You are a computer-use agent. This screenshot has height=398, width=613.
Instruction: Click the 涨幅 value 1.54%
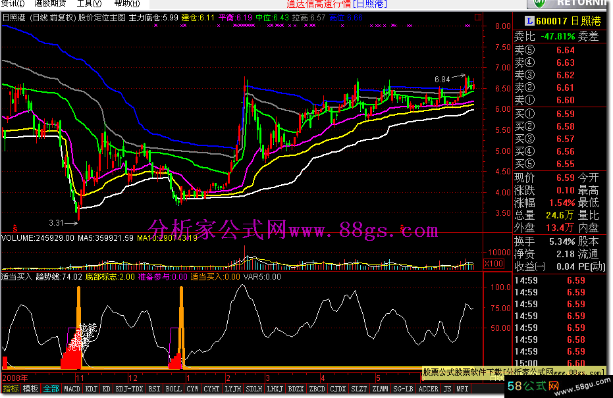pos(562,203)
